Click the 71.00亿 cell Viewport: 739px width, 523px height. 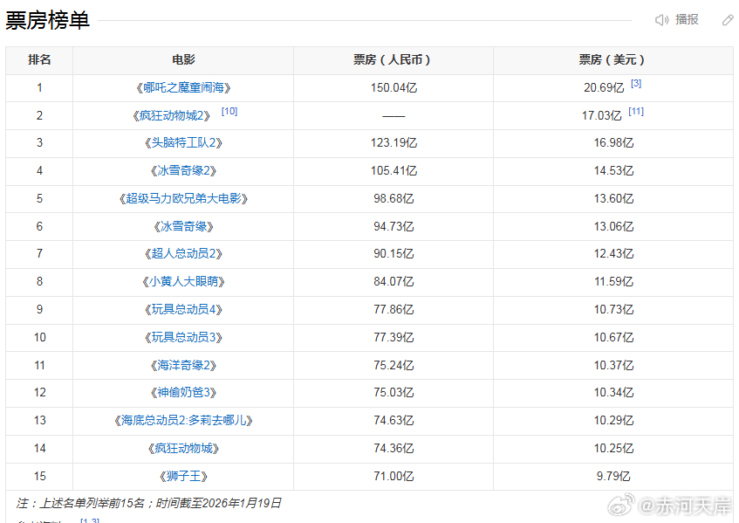393,476
